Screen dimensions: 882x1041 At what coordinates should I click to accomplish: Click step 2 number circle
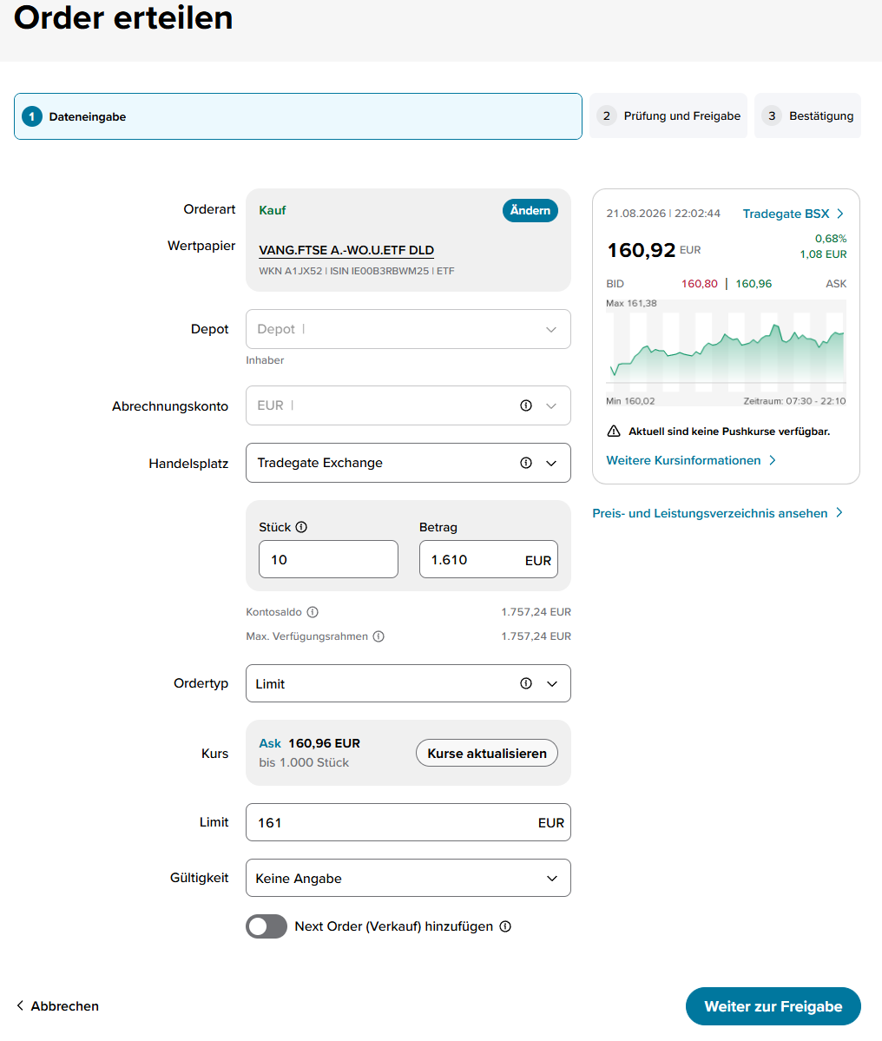pyautogui.click(x=606, y=115)
